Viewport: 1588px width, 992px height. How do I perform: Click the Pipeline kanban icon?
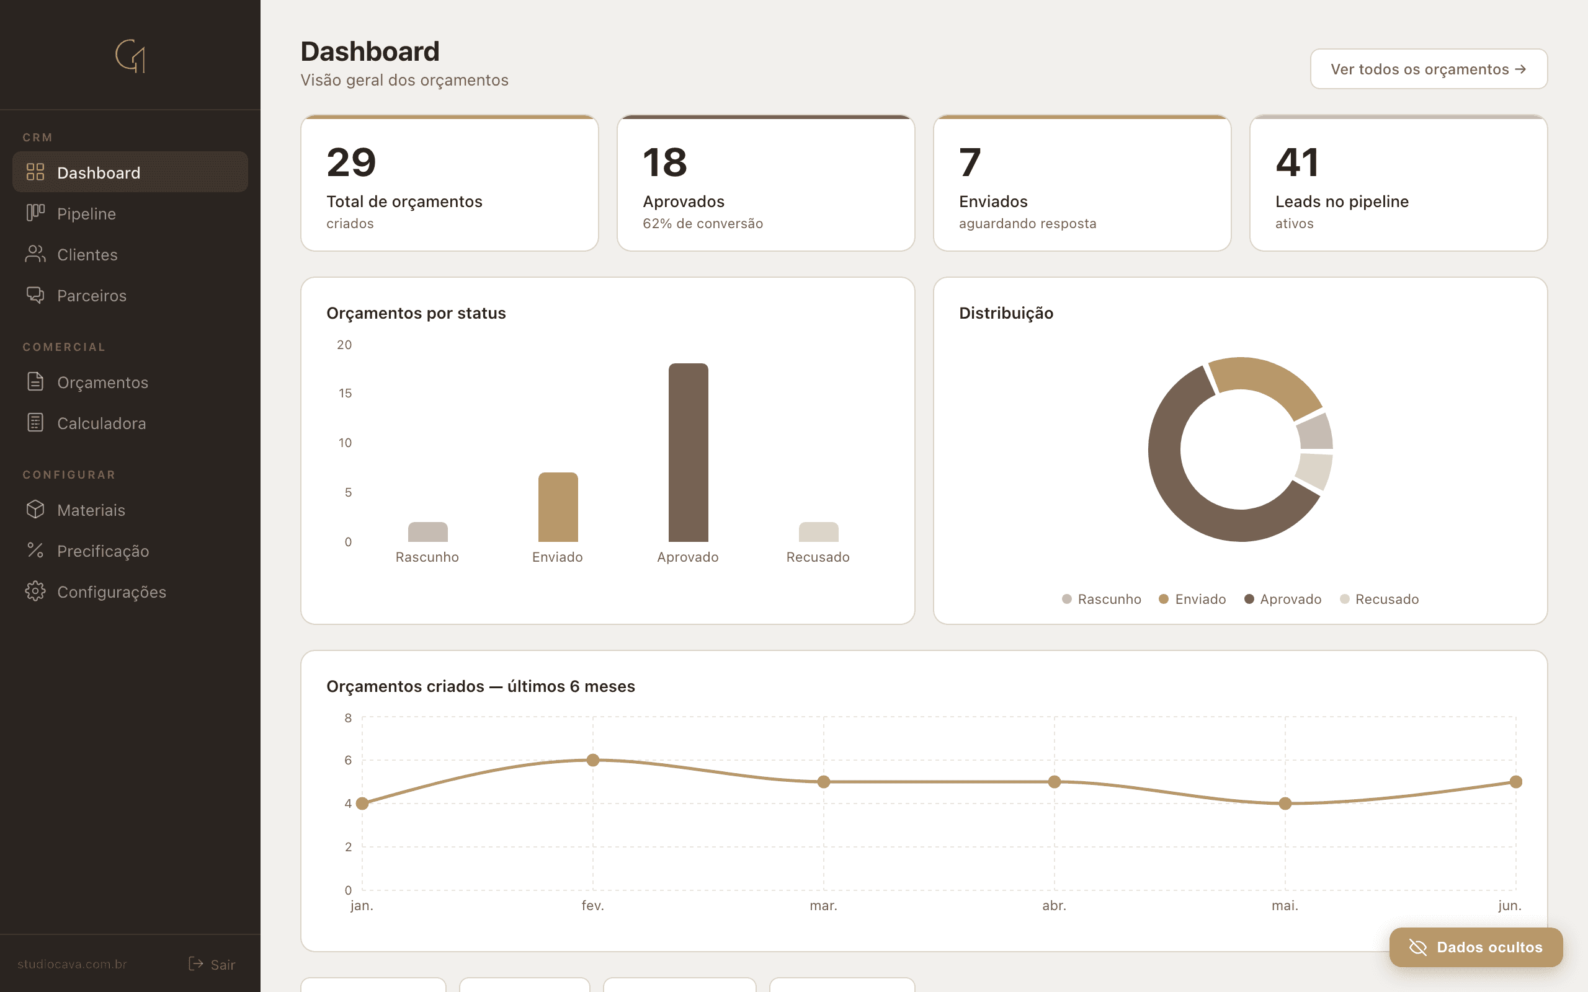35,213
